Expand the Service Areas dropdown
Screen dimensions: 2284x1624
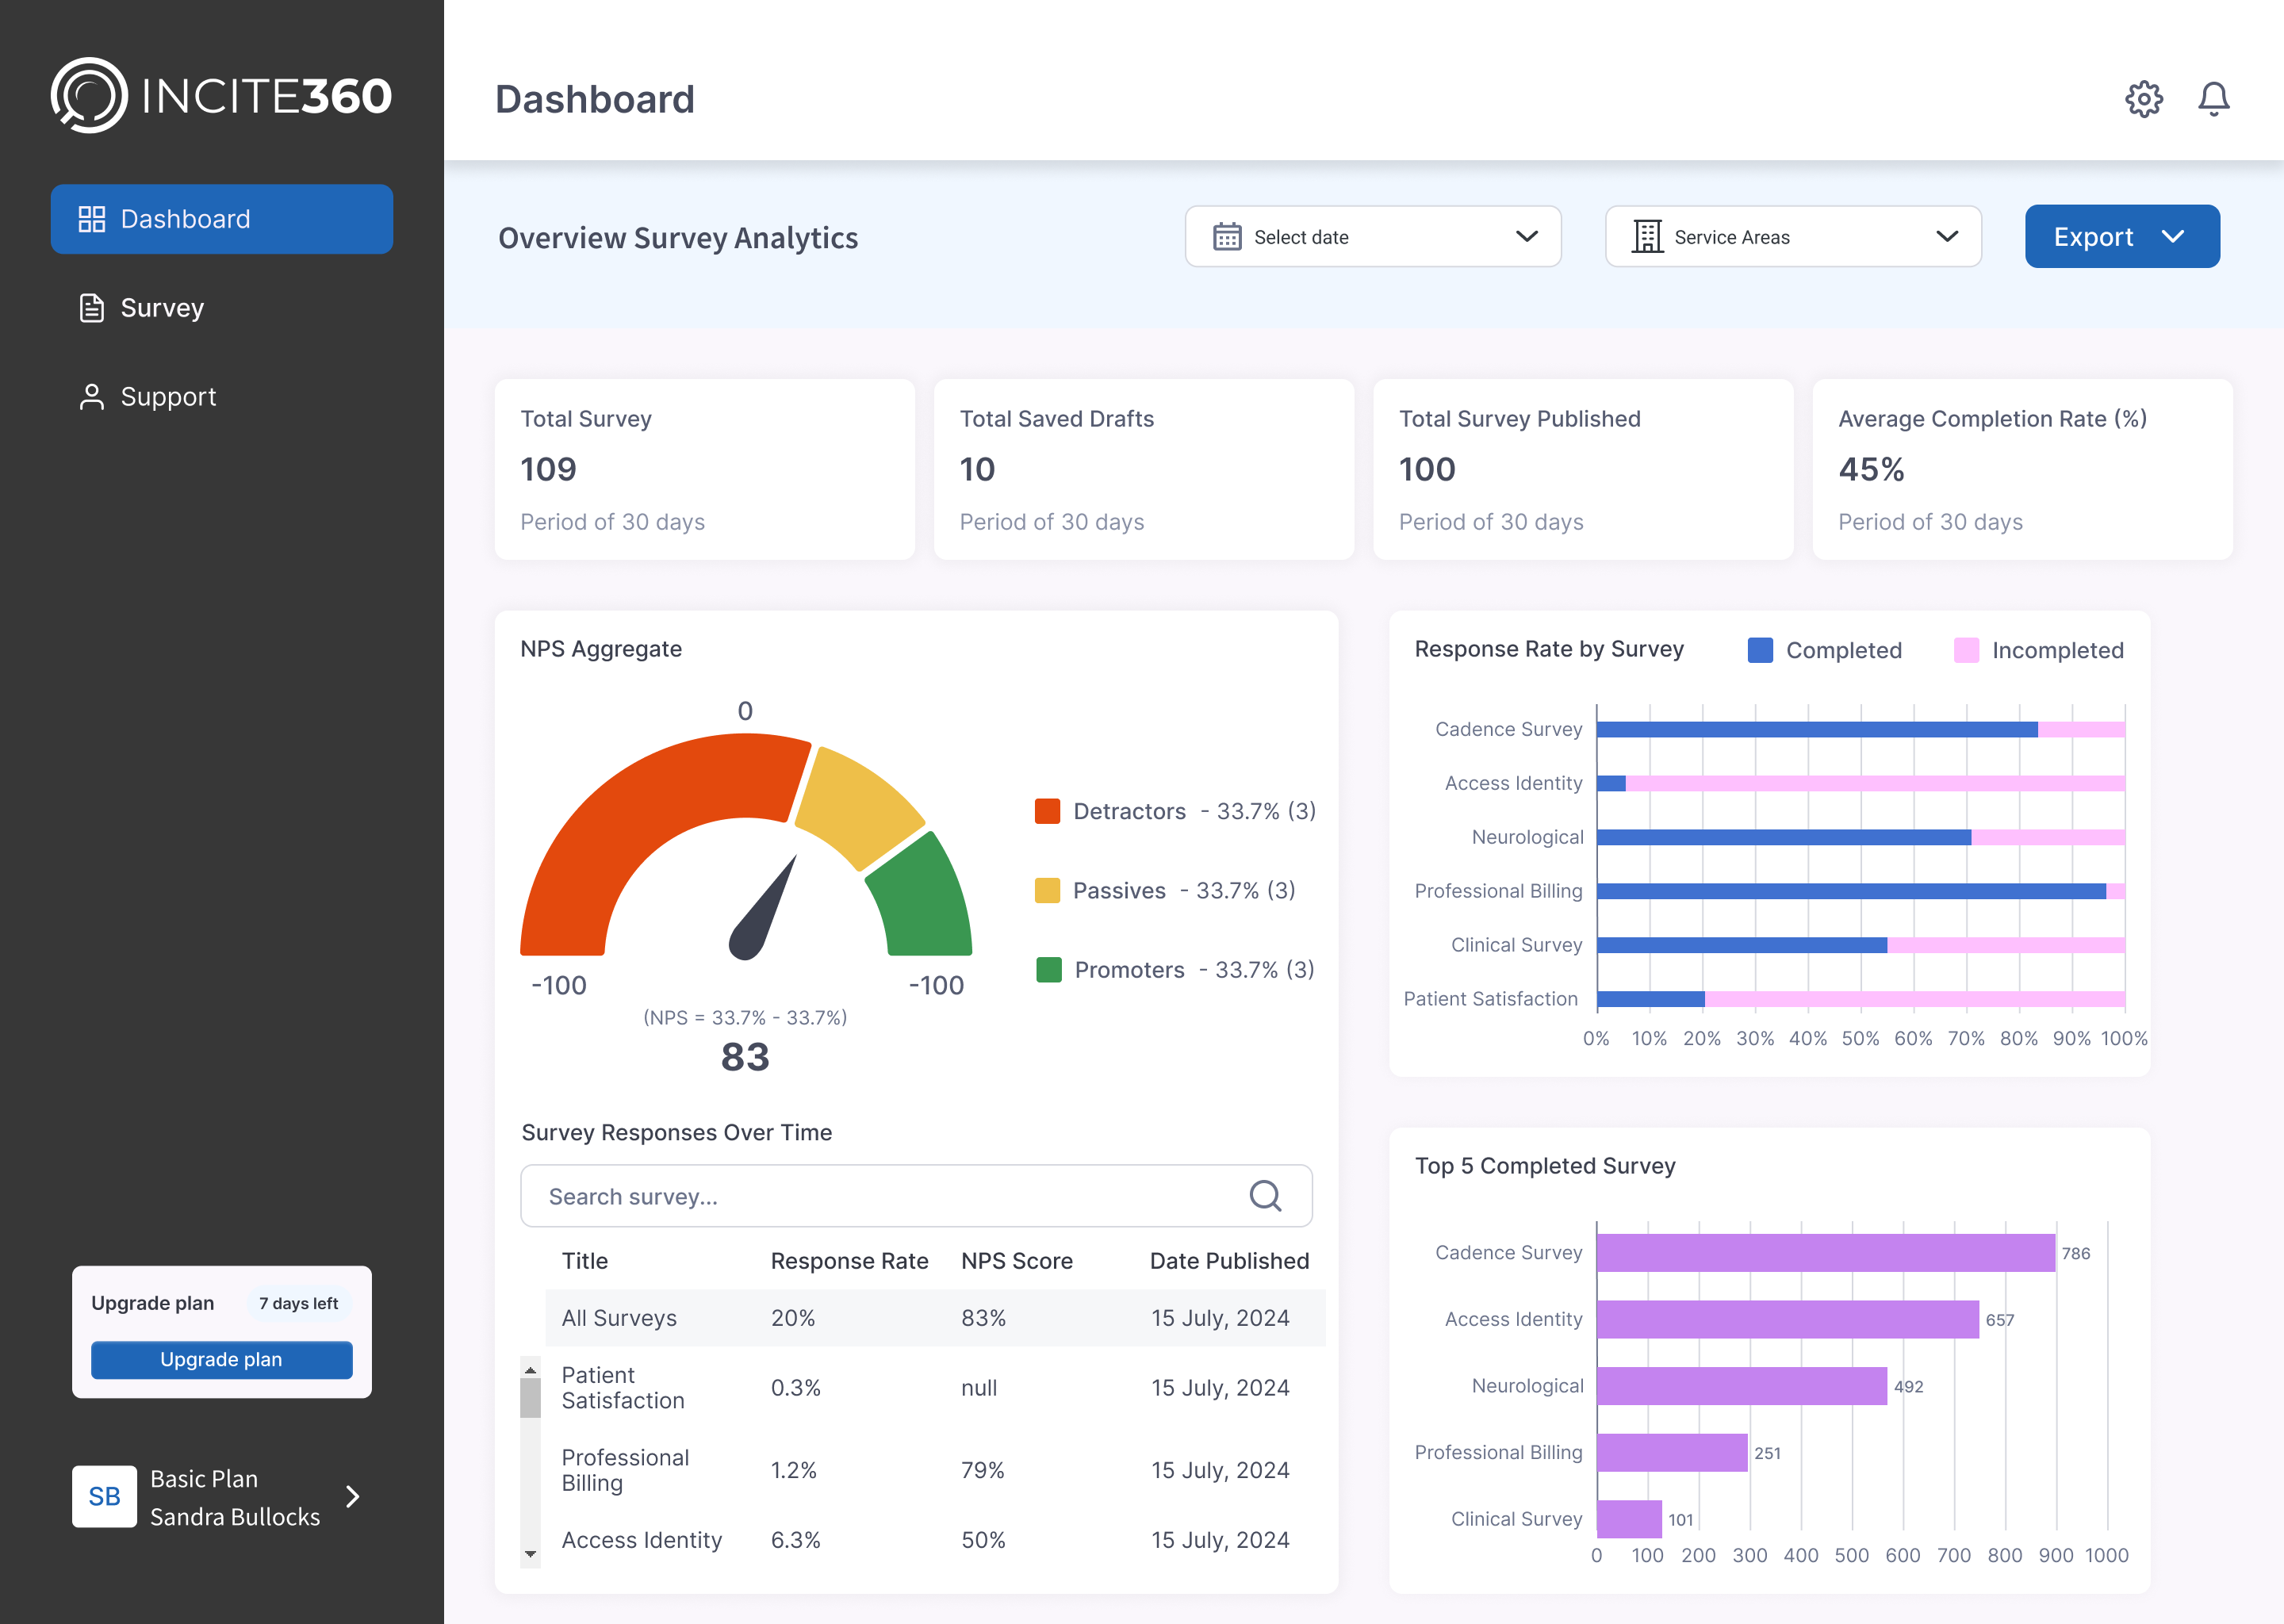click(x=1792, y=237)
